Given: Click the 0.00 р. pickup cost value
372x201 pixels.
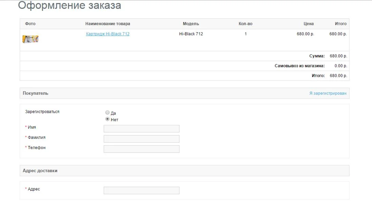Looking at the screenshot, I should pos(341,66).
